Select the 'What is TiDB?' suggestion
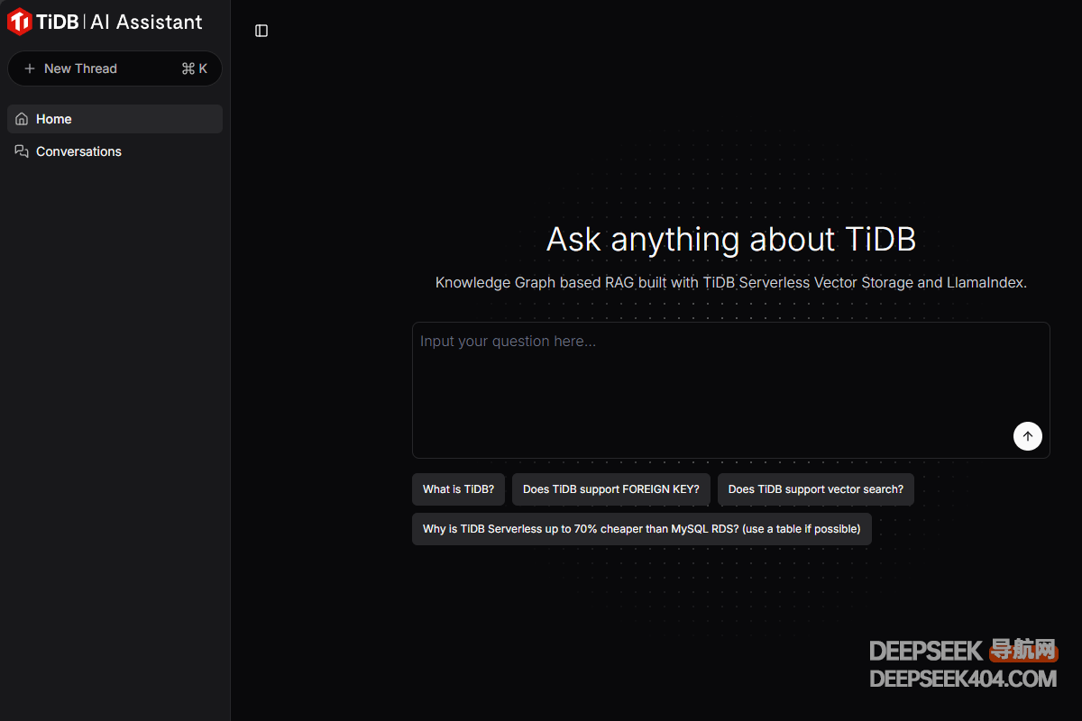This screenshot has height=721, width=1082. pyautogui.click(x=458, y=489)
